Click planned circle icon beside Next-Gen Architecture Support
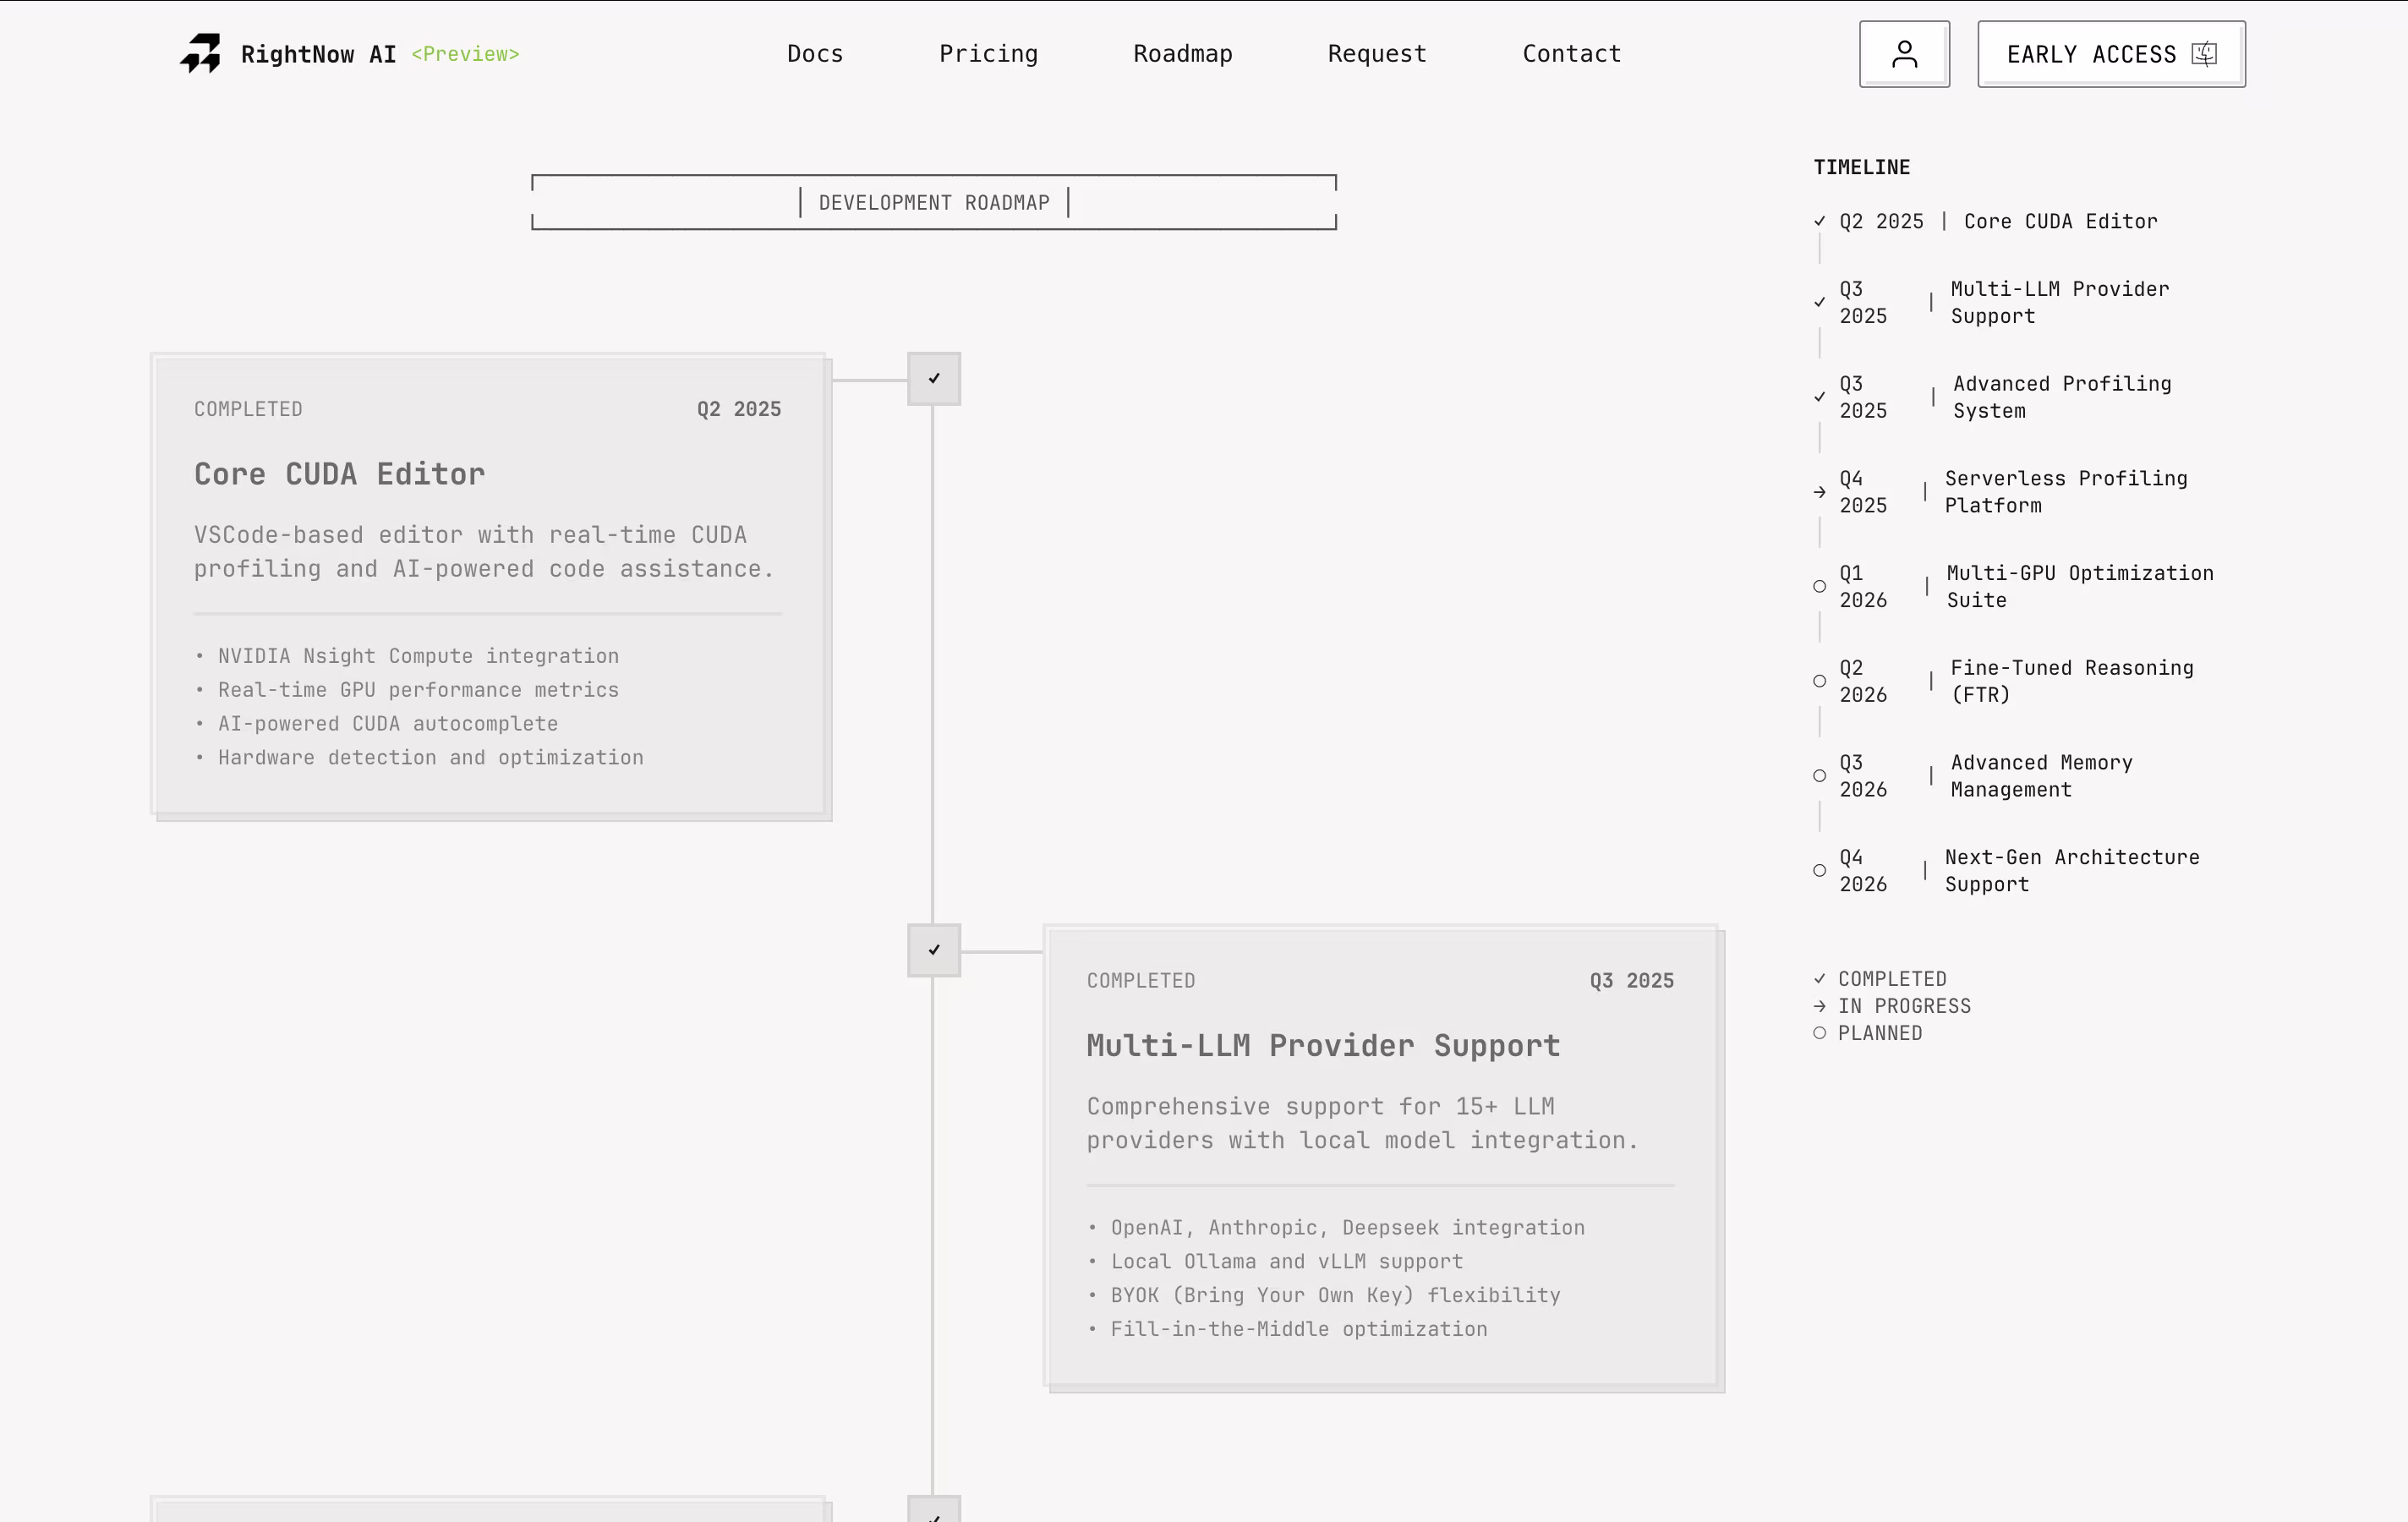This screenshot has width=2408, height=1522. click(1820, 871)
